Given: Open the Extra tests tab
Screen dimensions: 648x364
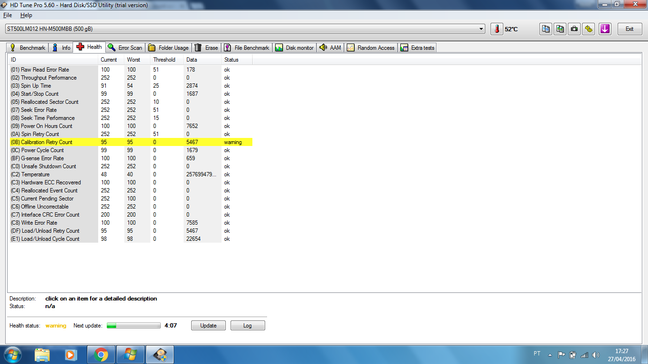Looking at the screenshot, I should [417, 47].
